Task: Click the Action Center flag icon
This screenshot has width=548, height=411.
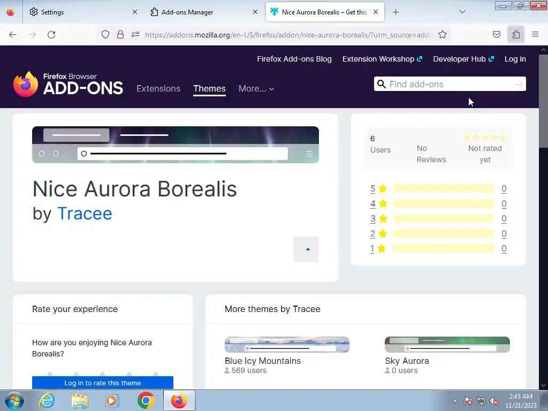Action: pyautogui.click(x=468, y=401)
